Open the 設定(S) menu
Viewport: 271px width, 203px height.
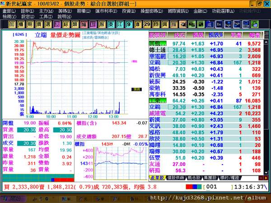(x=28, y=17)
